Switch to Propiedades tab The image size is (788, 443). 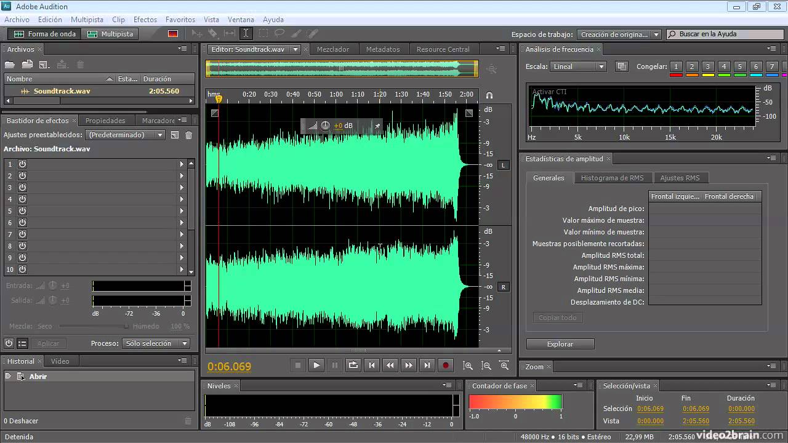pyautogui.click(x=105, y=121)
